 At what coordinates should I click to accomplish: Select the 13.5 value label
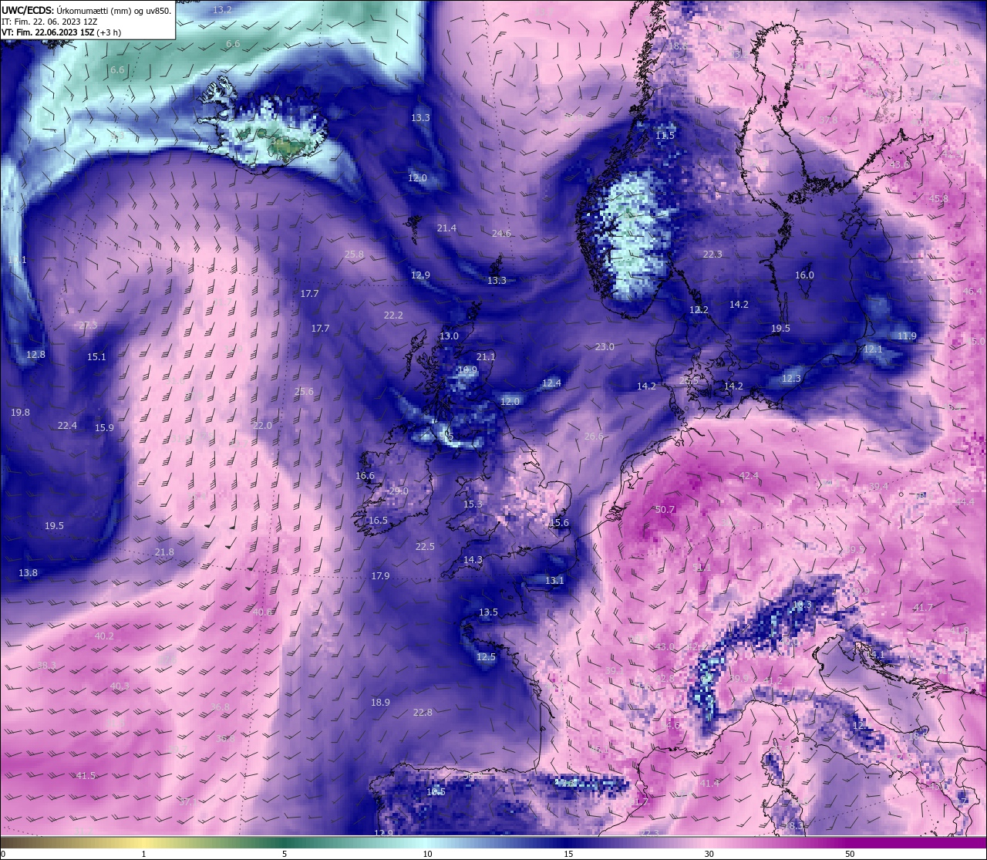click(x=488, y=612)
